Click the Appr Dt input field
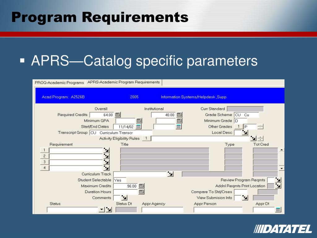This screenshot has height=238, width=317. click(264, 210)
